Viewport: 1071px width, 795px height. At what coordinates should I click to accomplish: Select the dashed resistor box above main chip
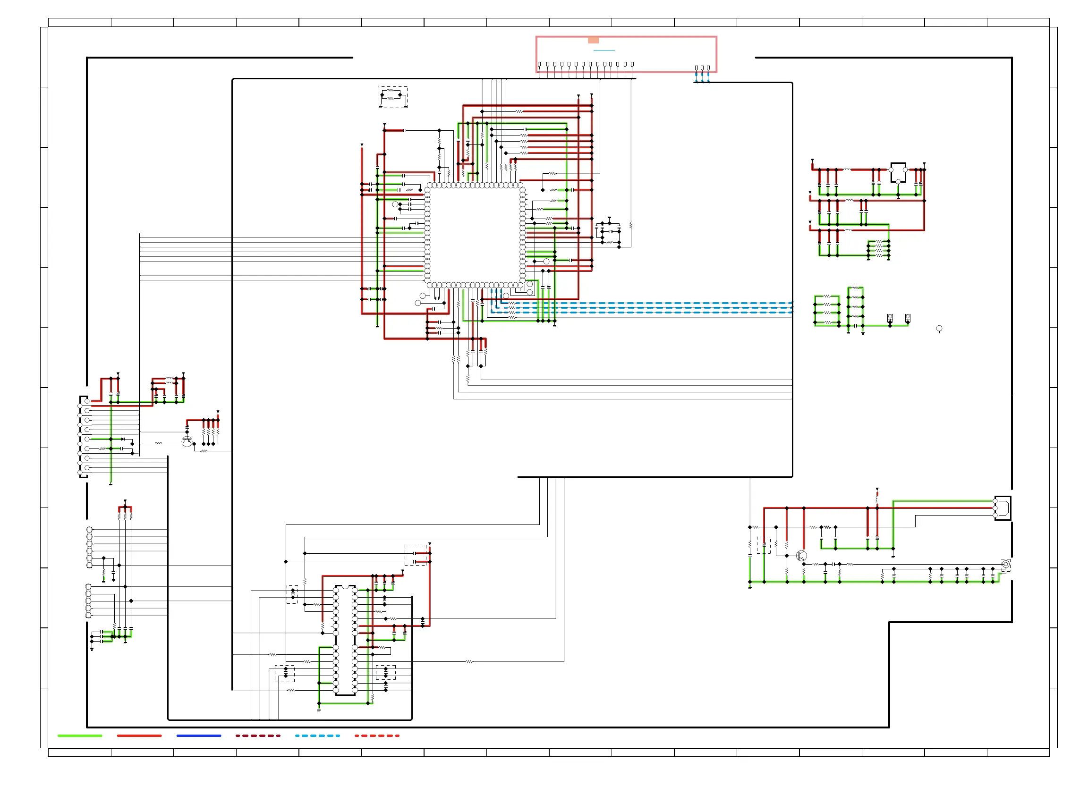393,97
